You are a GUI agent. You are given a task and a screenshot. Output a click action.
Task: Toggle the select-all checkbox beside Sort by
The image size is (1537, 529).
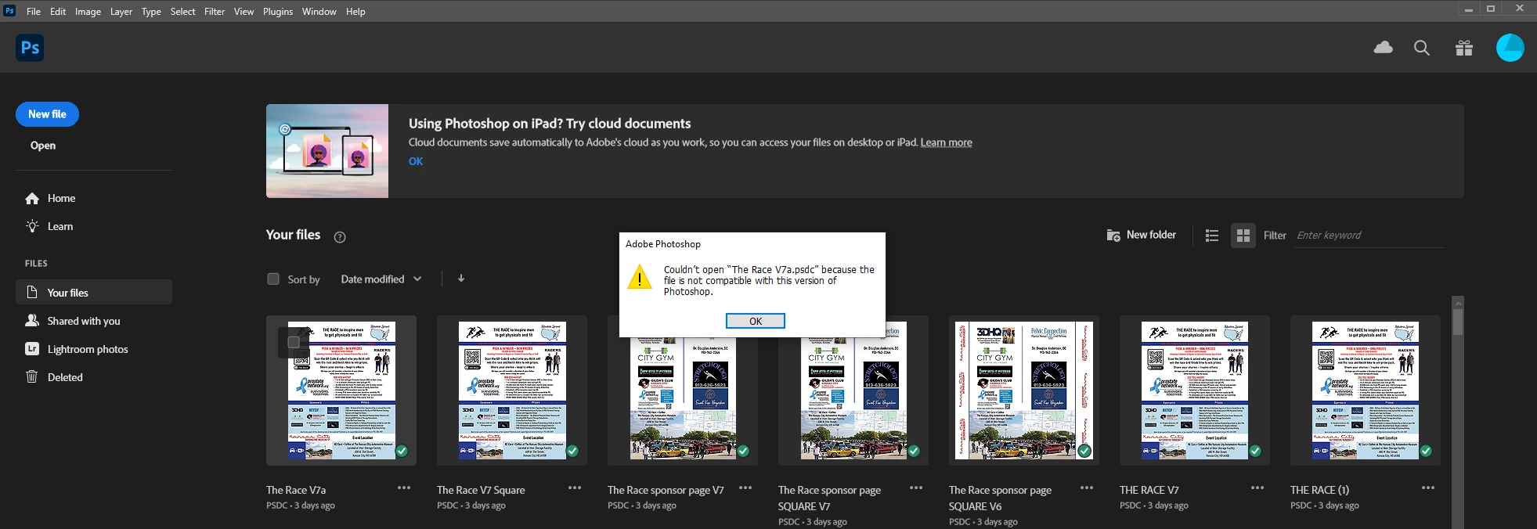click(x=273, y=279)
